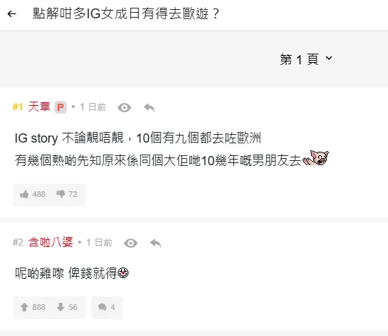Image resolution: width=388 pixels, height=336 pixels.
Task: Click the pig emoticon in post #1
Action: click(x=316, y=157)
